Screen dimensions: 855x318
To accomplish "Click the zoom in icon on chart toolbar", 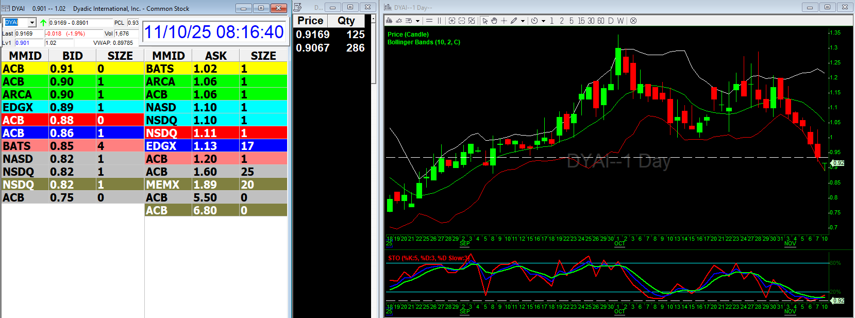I will coord(451,21).
